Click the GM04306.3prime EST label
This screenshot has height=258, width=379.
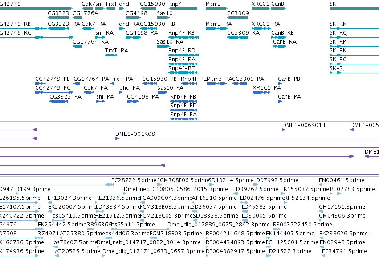[x=342, y=216]
